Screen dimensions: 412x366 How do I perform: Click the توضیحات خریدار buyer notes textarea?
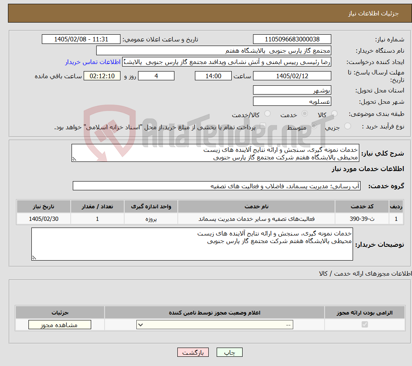tap(192, 244)
